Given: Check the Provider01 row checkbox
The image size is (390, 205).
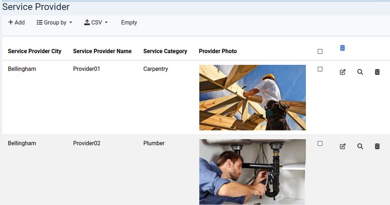Looking at the screenshot, I should 320,69.
